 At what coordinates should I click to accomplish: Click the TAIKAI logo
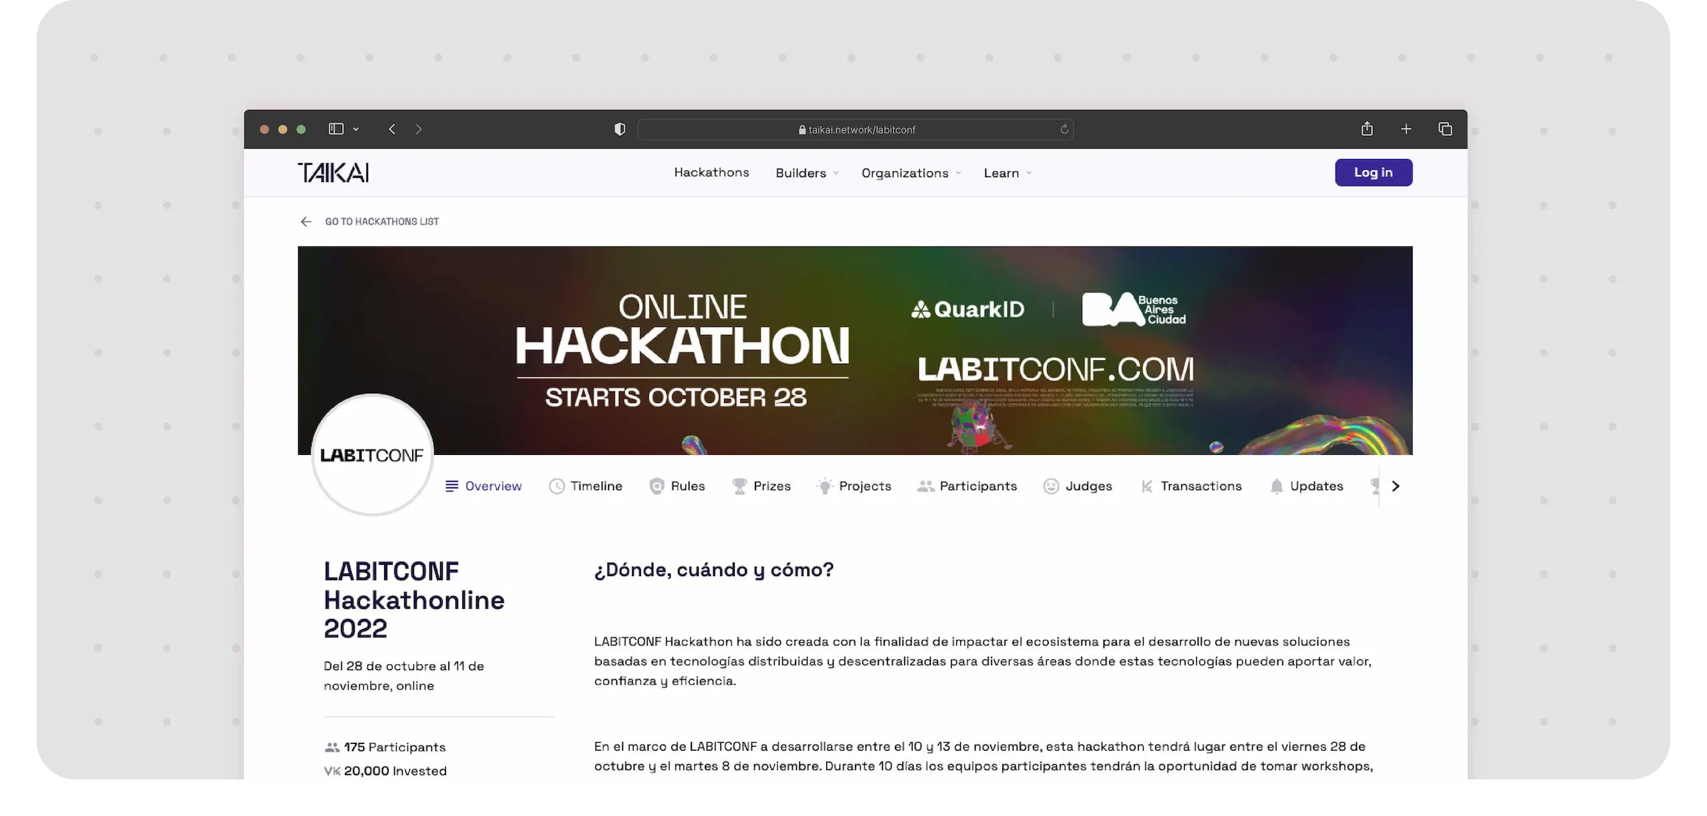[333, 173]
